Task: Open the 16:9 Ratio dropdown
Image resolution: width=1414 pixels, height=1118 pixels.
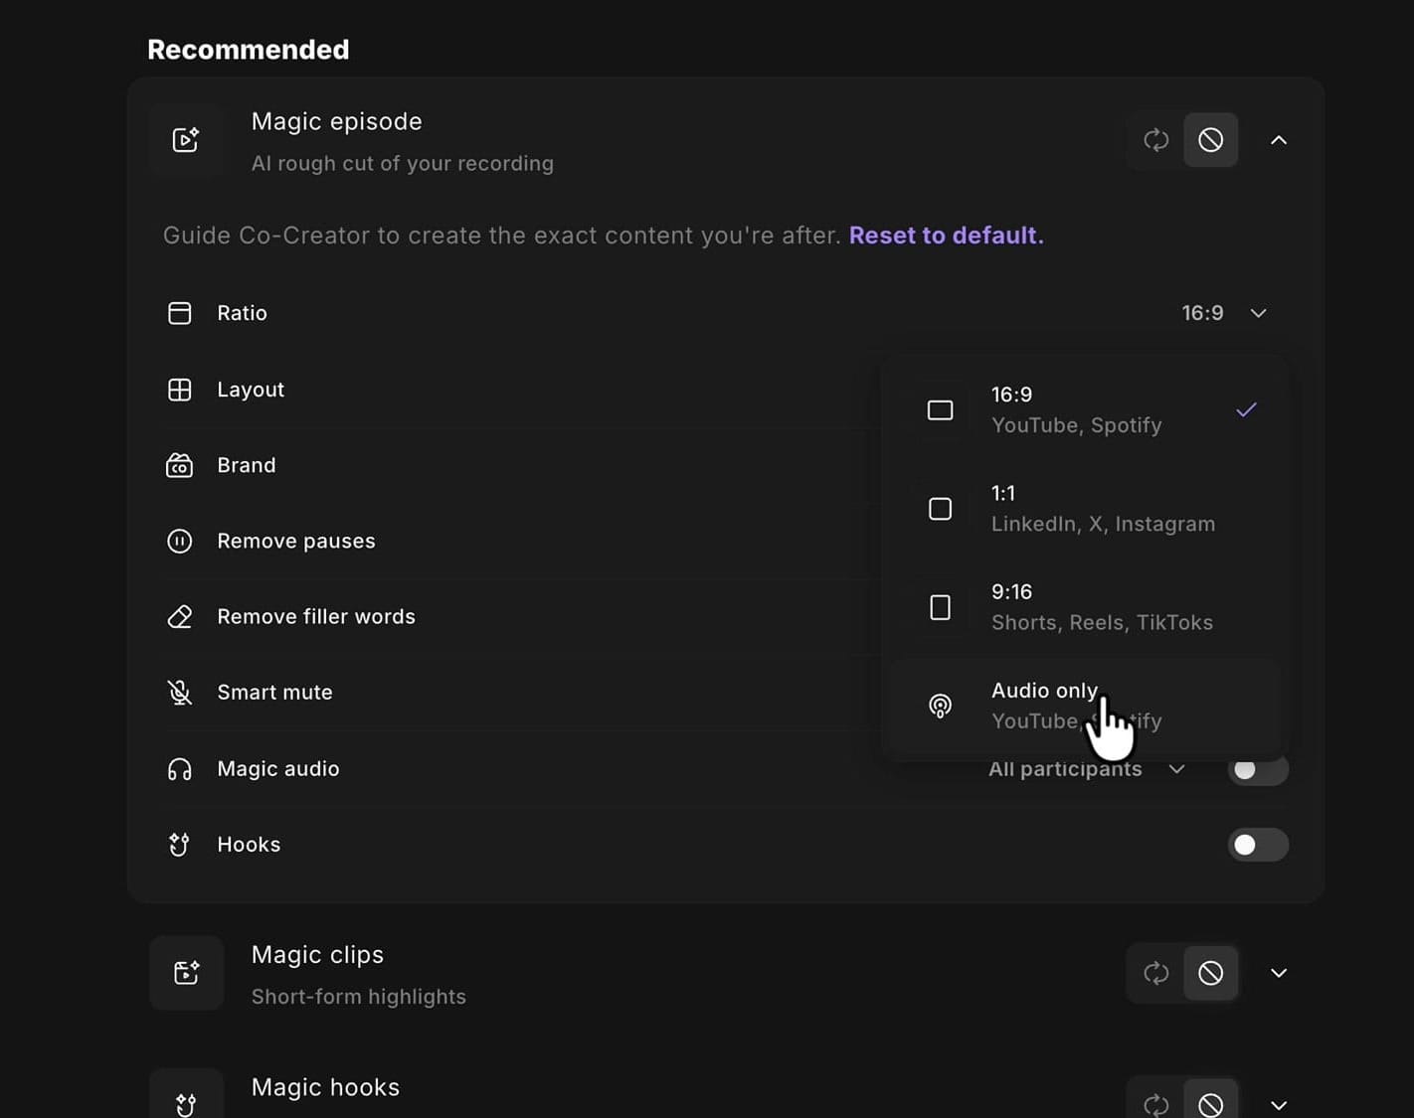Action: tap(1224, 313)
